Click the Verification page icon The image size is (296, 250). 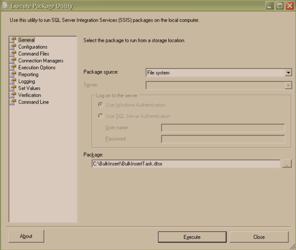point(13,95)
